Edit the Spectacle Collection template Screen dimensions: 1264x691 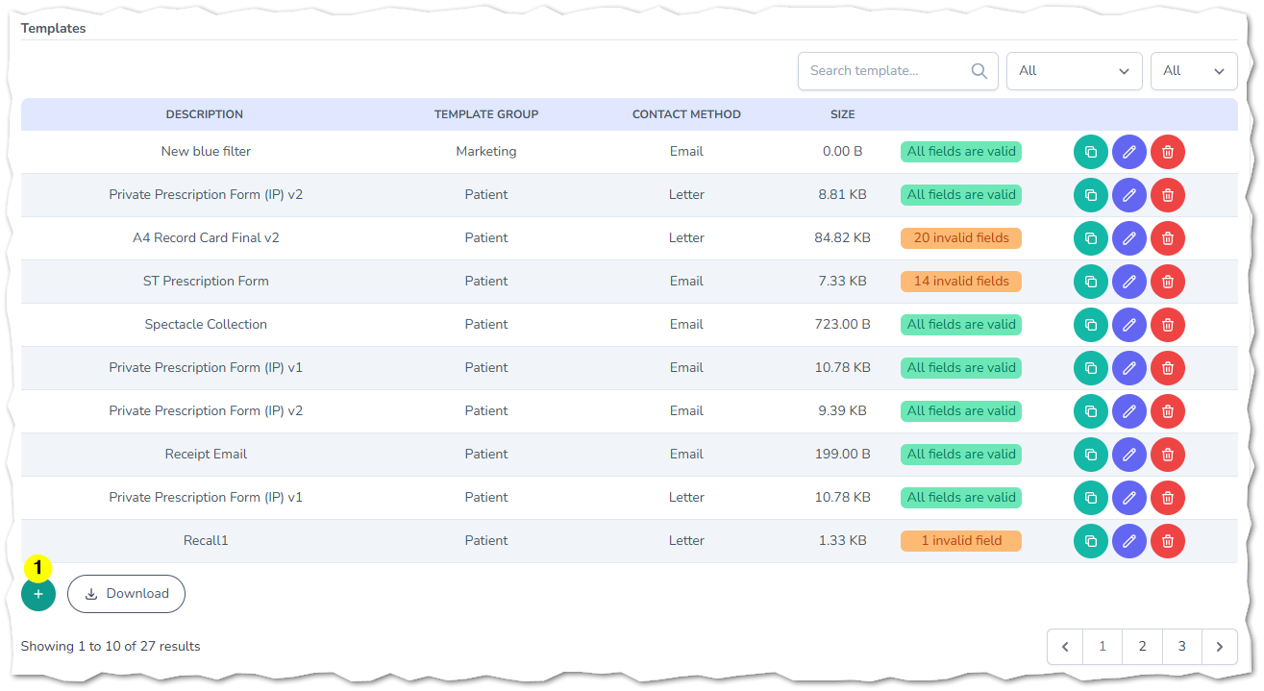point(1129,325)
